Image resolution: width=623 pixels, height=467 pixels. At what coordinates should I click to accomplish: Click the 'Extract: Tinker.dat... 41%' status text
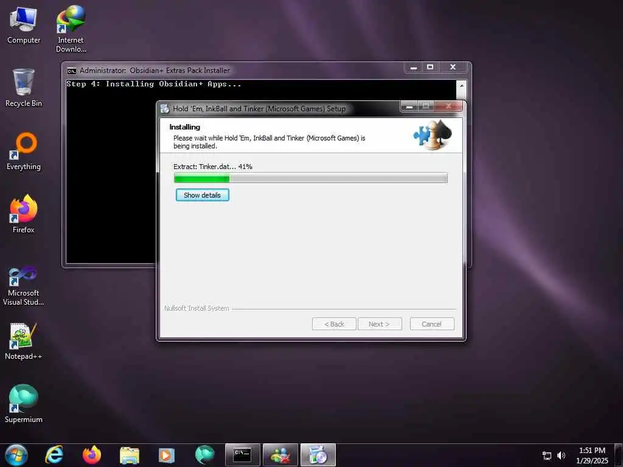pyautogui.click(x=212, y=167)
